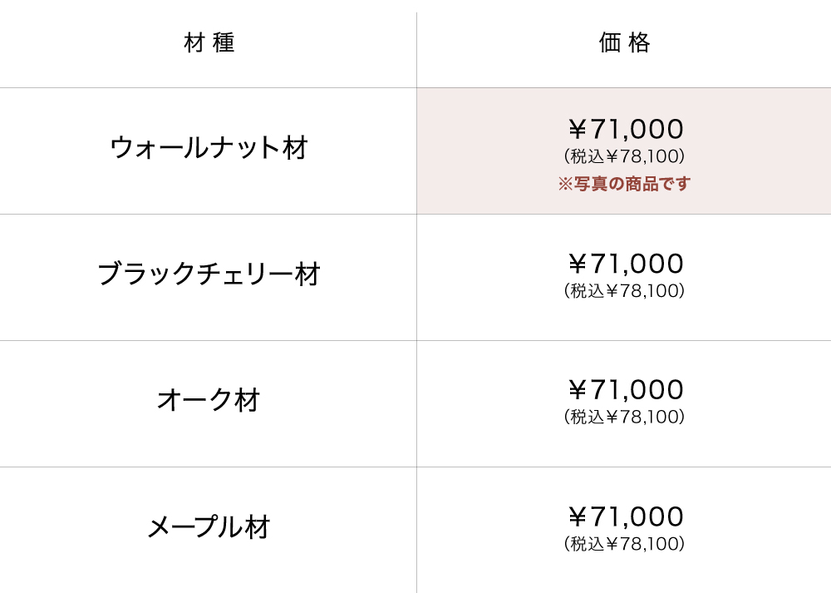Click the ¥ symbol of the oak price

click(x=578, y=390)
